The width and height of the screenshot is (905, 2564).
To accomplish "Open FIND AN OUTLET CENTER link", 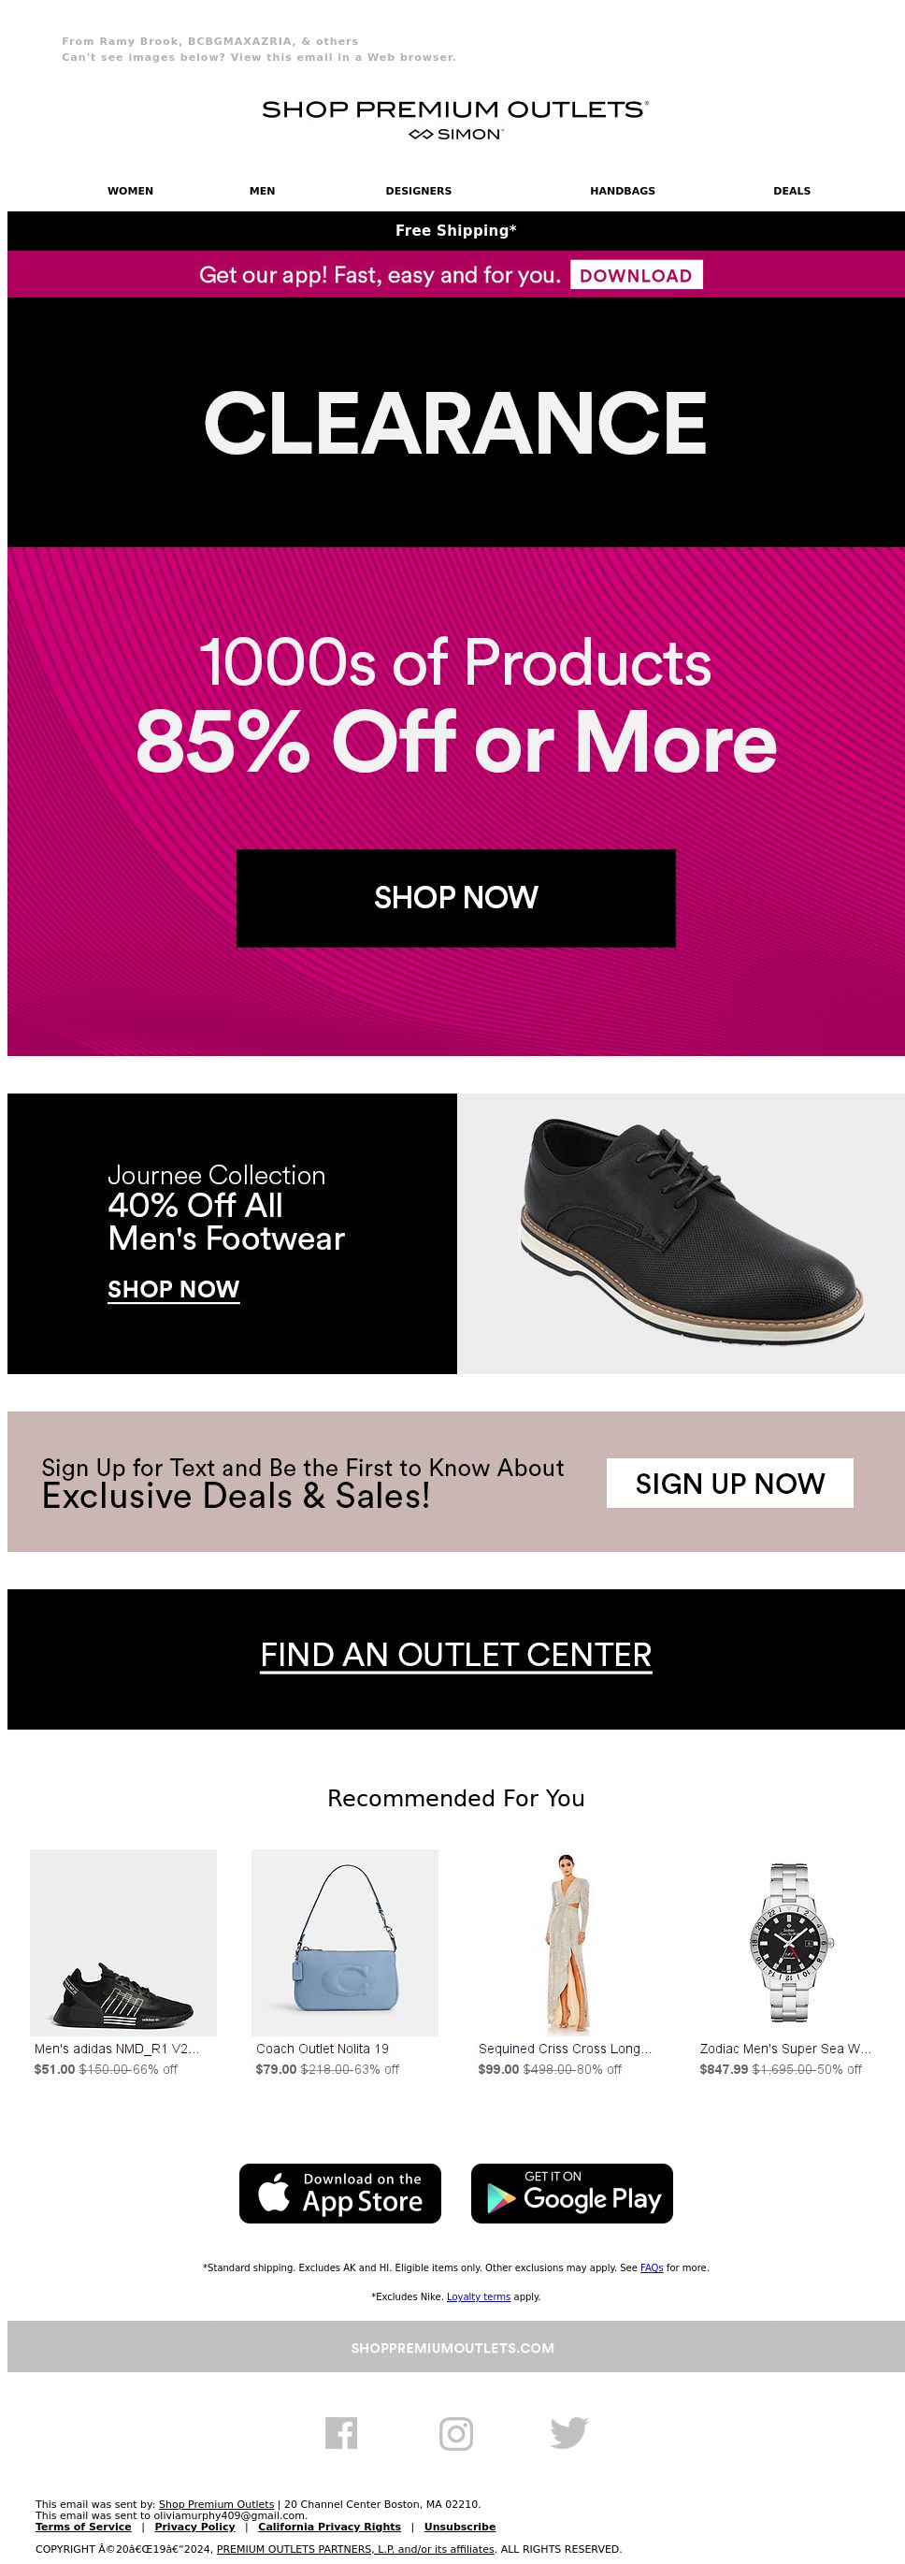I will tap(455, 1654).
